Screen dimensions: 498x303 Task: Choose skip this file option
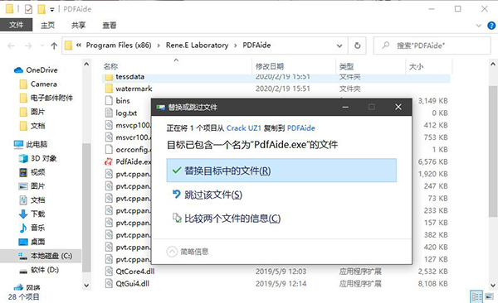click(207, 195)
